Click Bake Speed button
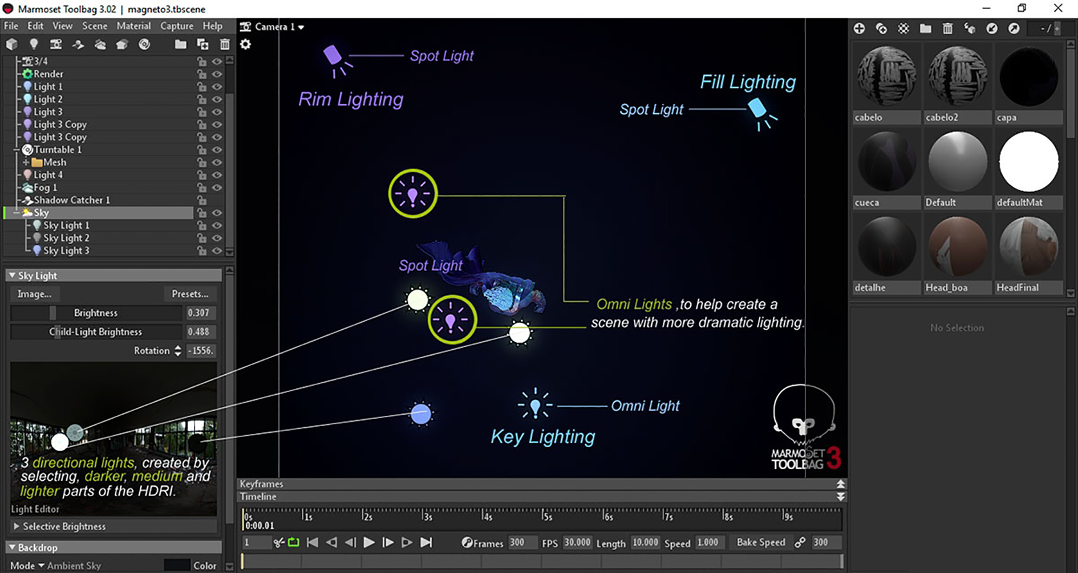The image size is (1078, 573). 761,542
